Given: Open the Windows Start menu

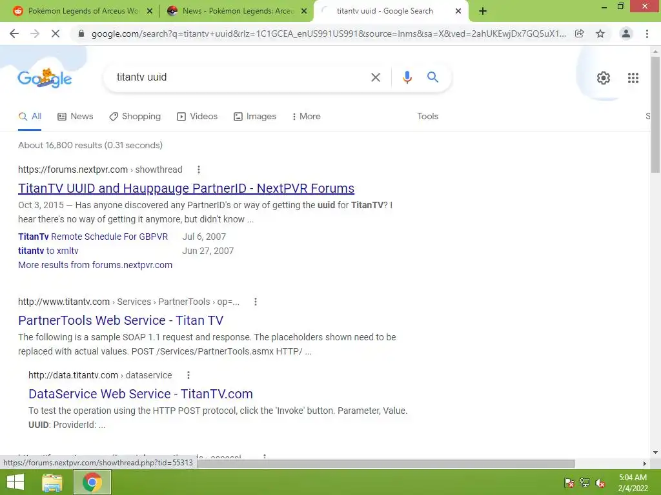Looking at the screenshot, I should tap(15, 482).
